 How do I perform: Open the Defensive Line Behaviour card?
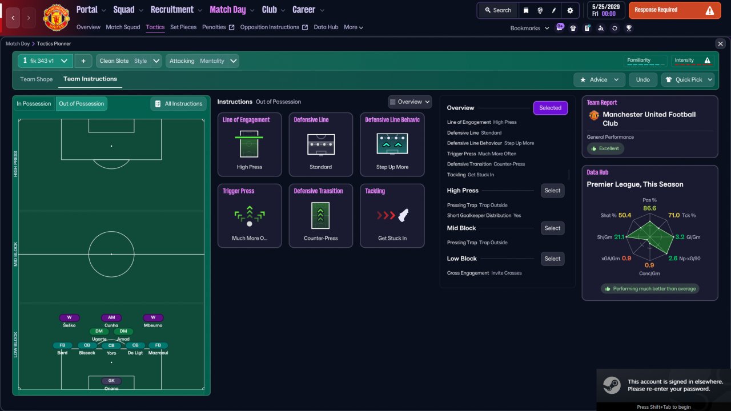tap(392, 144)
